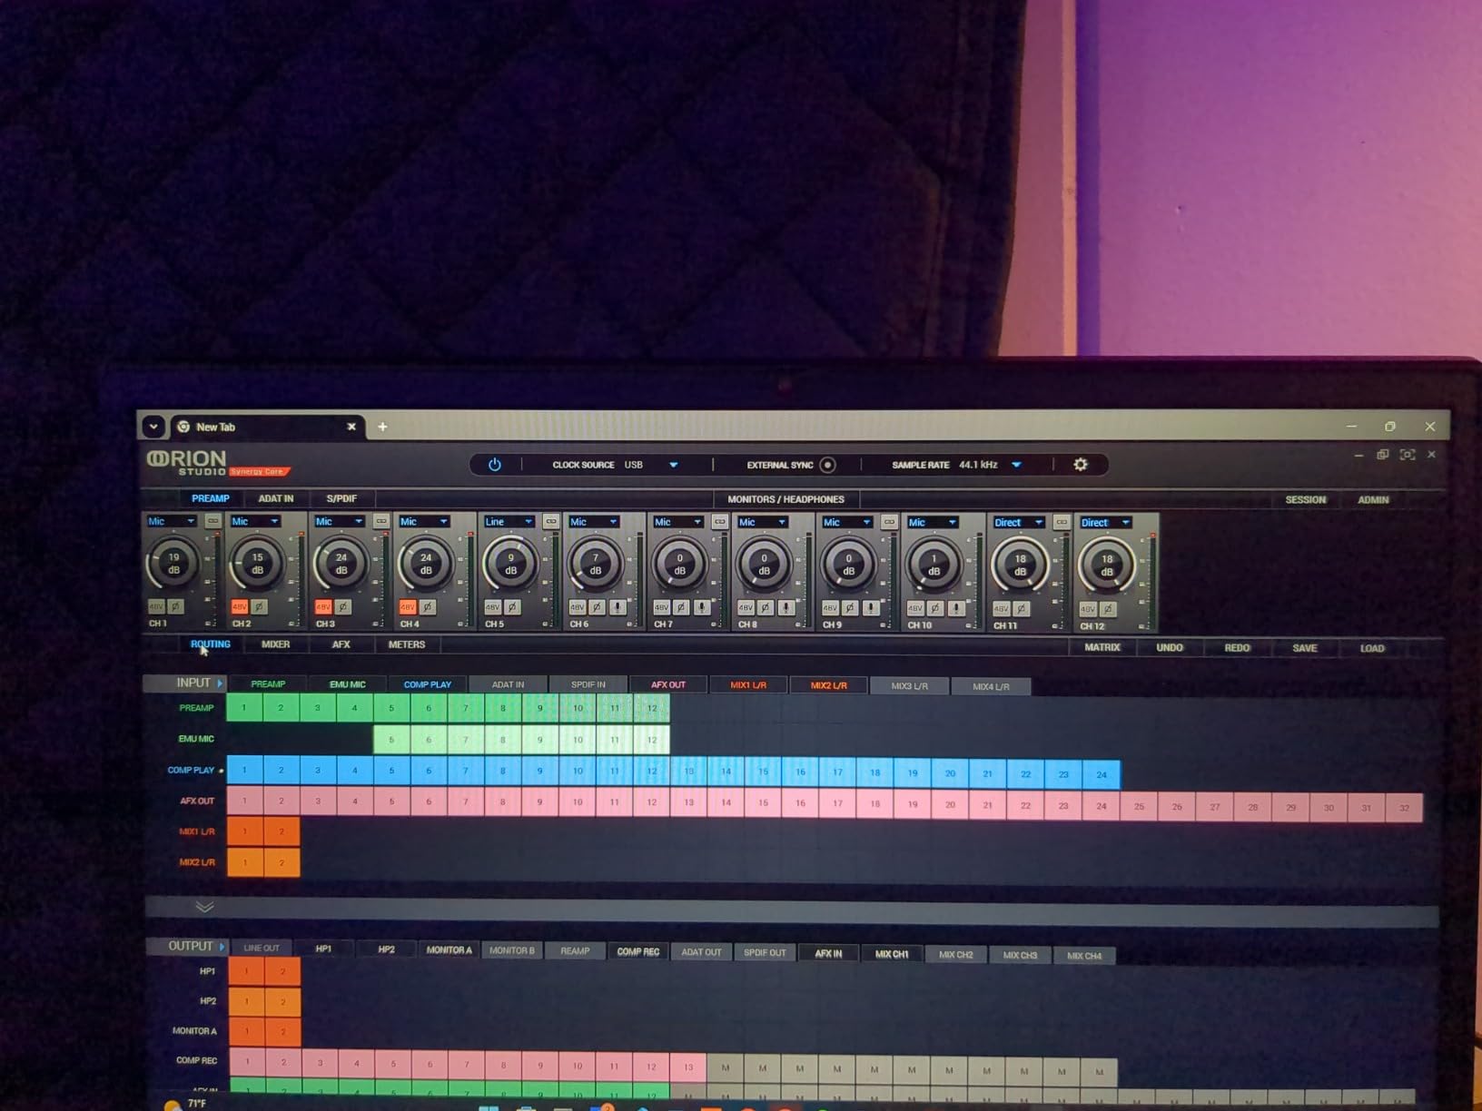Invert phase on CH 5
The width and height of the screenshot is (1482, 1111).
[513, 607]
